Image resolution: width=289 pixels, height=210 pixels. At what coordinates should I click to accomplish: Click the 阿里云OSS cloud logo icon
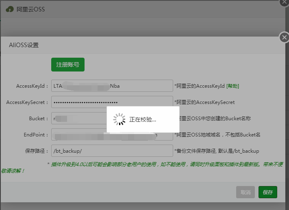pos(10,9)
